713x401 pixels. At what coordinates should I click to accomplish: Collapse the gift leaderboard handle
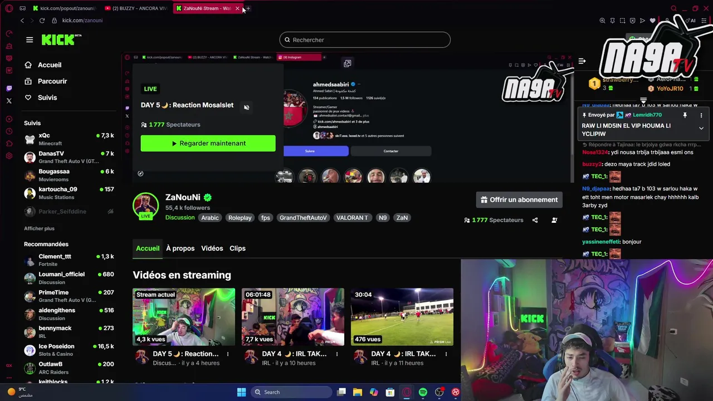643,101
